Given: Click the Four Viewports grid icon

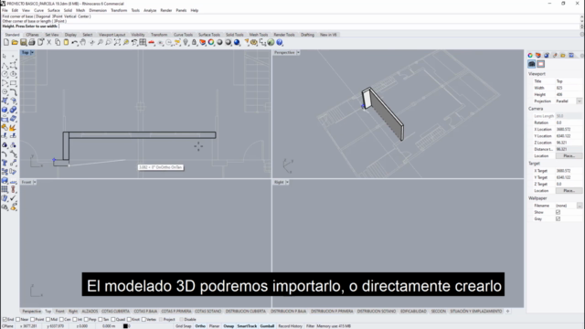Looking at the screenshot, I should point(143,43).
